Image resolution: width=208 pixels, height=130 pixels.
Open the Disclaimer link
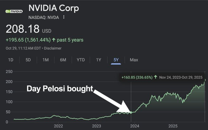[53, 48]
